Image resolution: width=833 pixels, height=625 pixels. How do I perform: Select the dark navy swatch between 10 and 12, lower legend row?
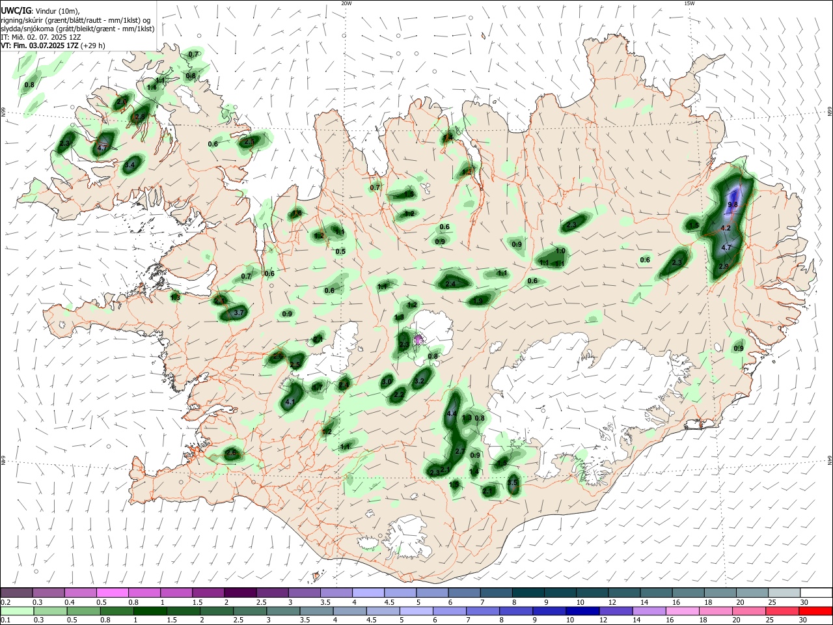coord(581,611)
